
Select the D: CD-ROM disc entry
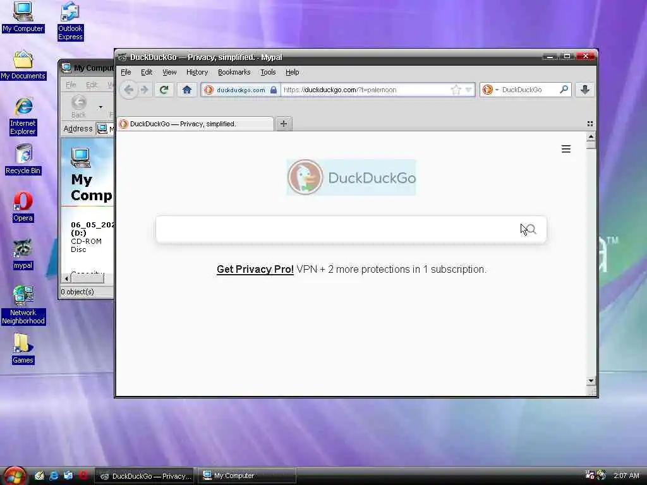[92, 237]
